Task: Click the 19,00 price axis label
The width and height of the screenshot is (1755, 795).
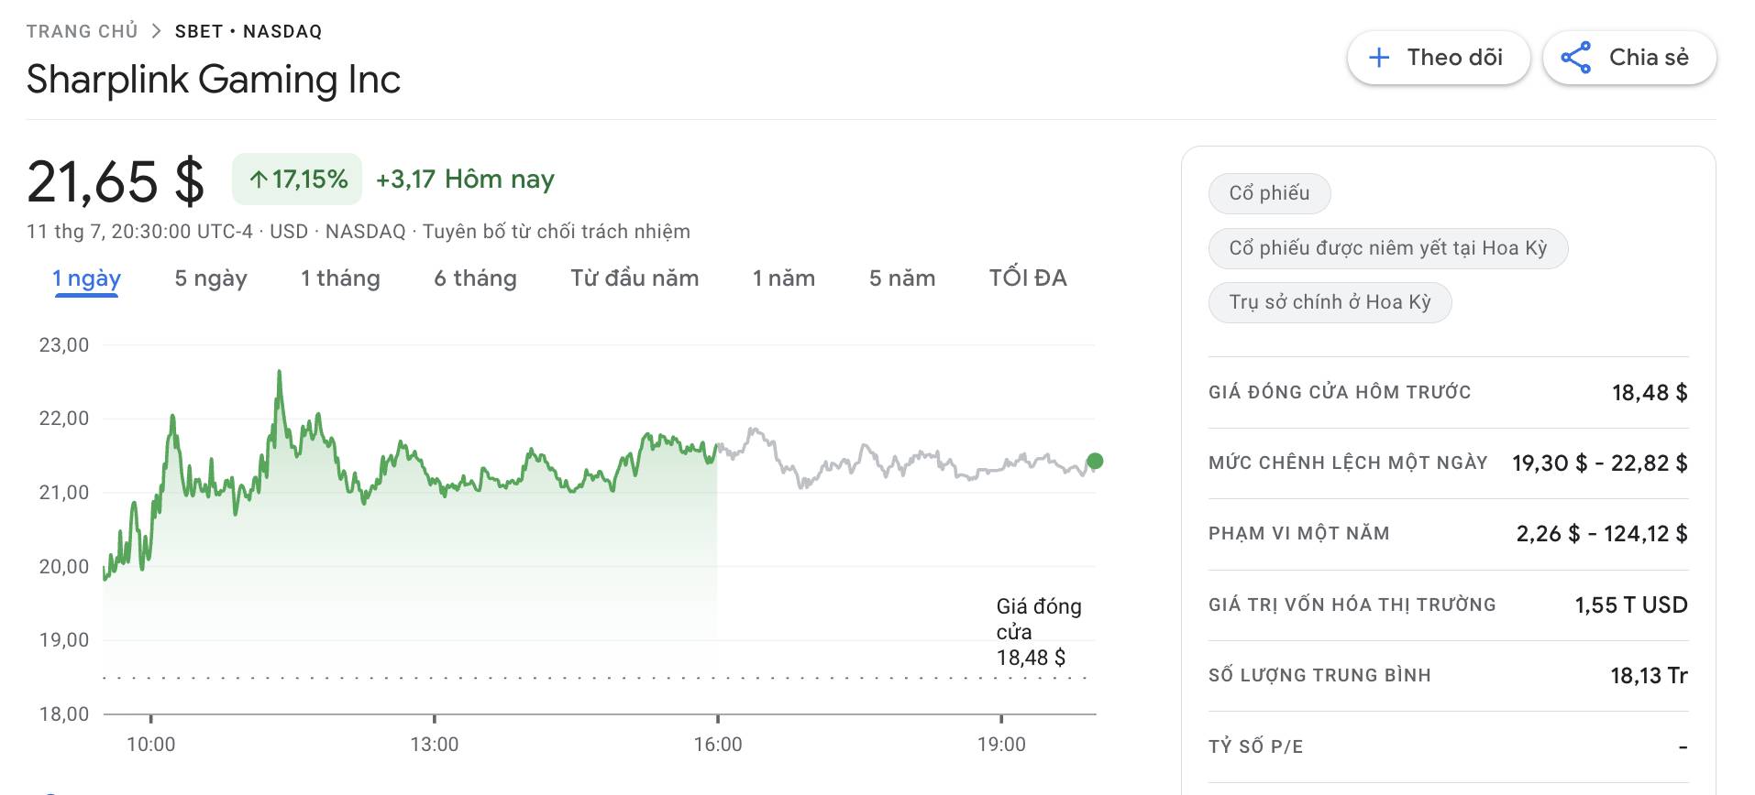Action: (x=64, y=640)
